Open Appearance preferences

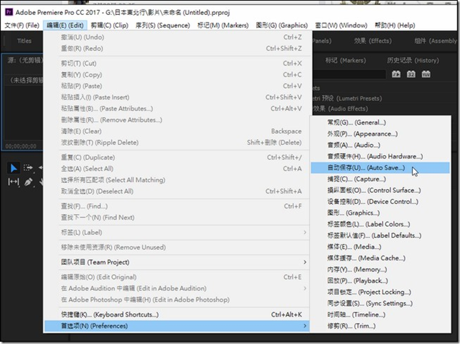tap(380, 134)
